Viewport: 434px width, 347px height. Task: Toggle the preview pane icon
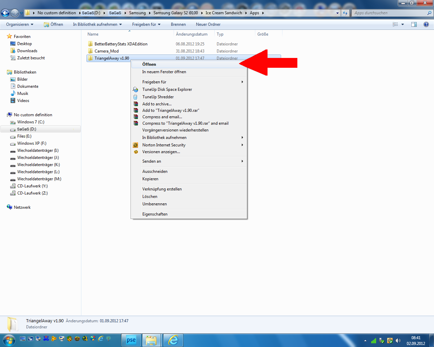pos(414,24)
